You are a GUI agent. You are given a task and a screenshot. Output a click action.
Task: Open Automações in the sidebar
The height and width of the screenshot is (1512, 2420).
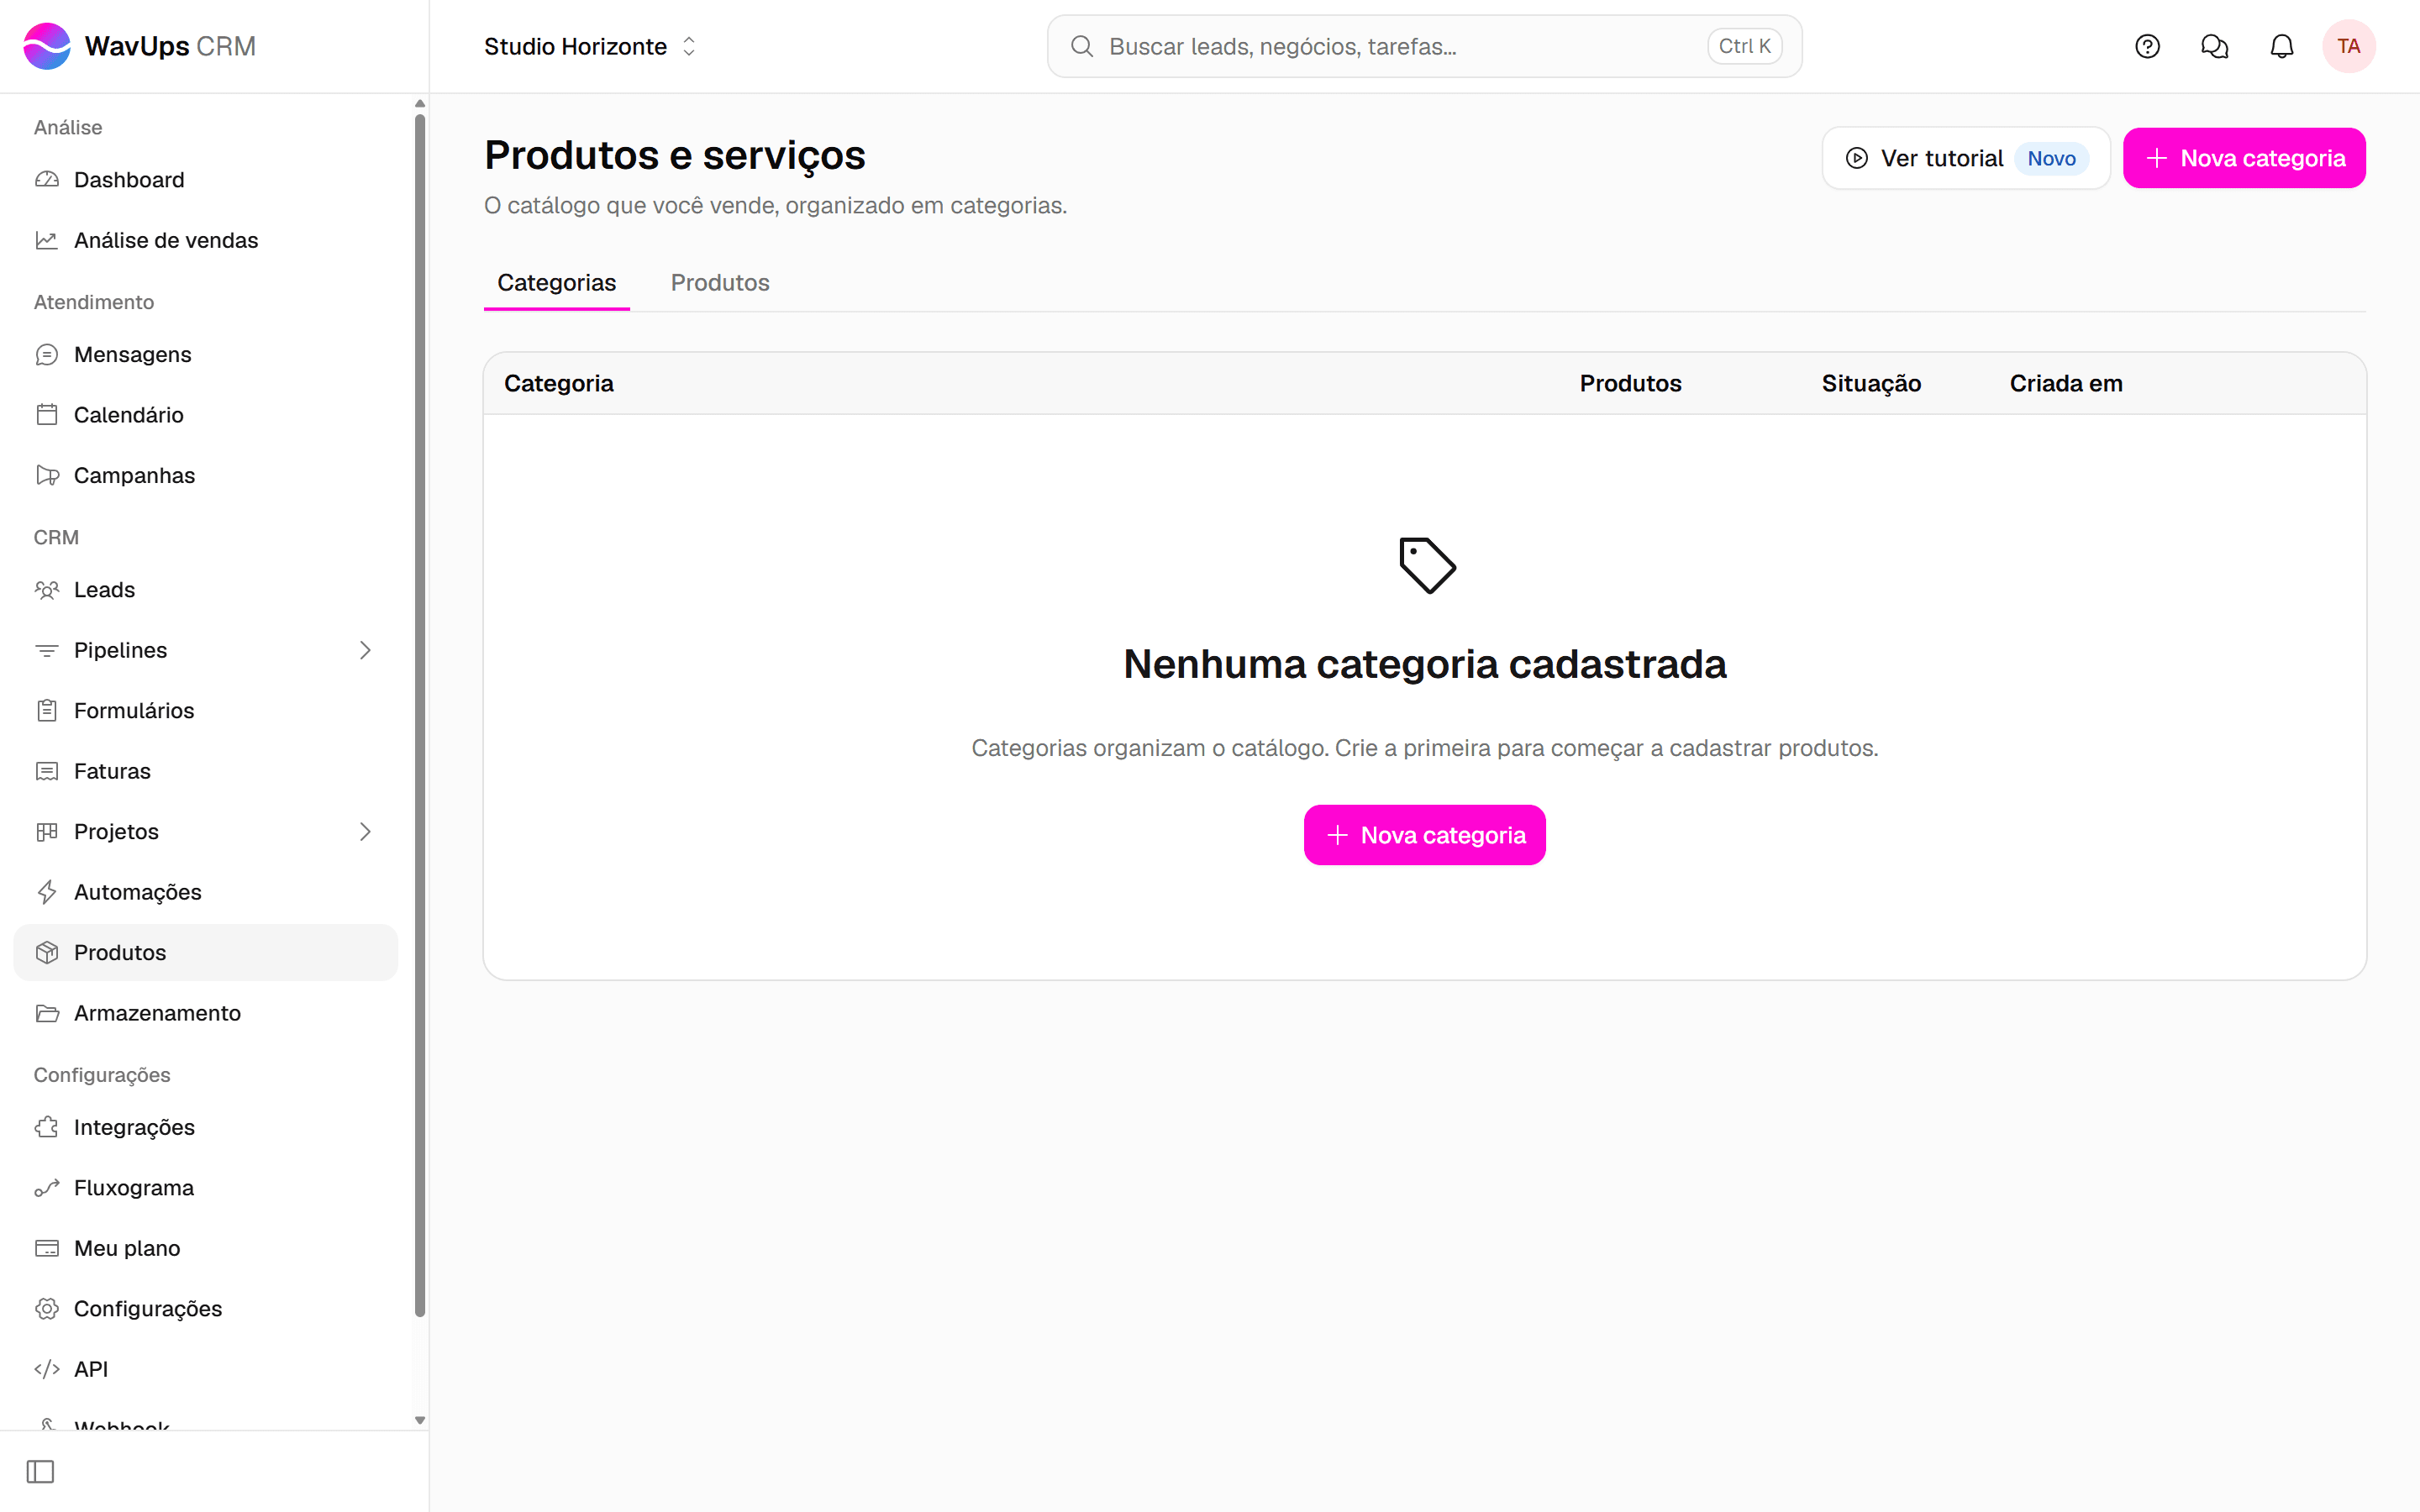click(x=205, y=892)
